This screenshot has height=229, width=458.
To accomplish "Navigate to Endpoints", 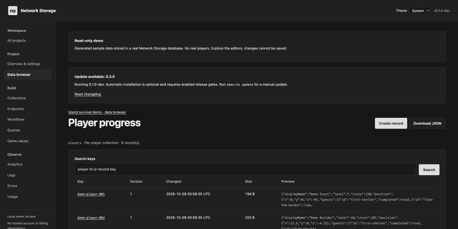I will (16, 109).
